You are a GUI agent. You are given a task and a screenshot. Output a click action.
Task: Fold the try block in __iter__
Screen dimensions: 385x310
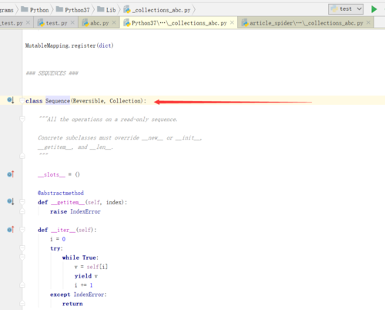coord(22,248)
